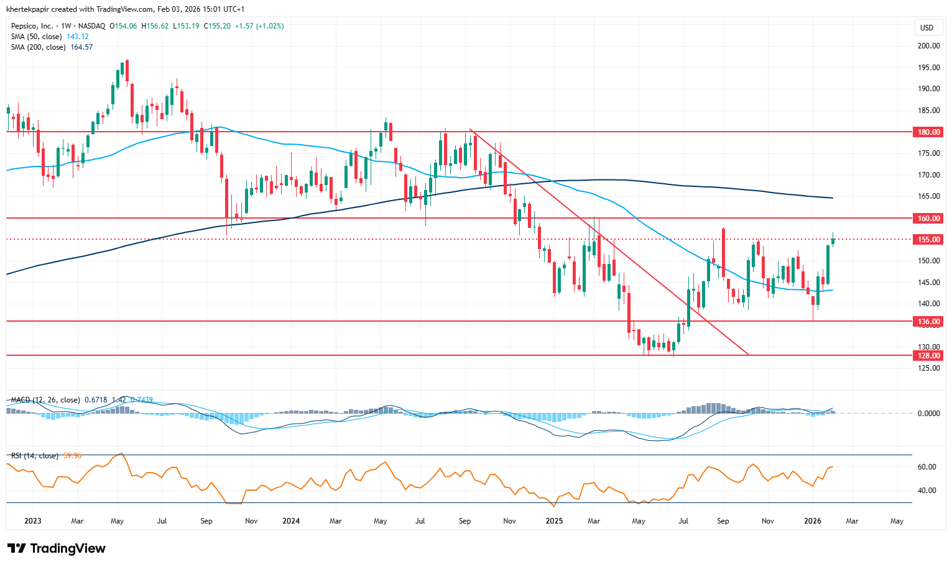The width and height of the screenshot is (952, 567).
Task: Click the red 136.00 price line label
Action: tap(929, 322)
